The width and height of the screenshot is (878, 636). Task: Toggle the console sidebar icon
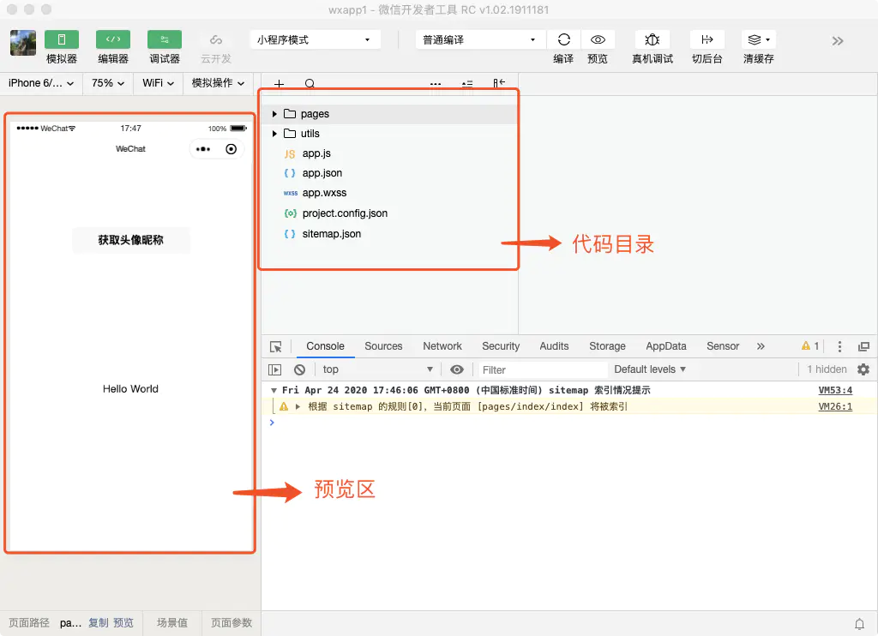pos(275,369)
